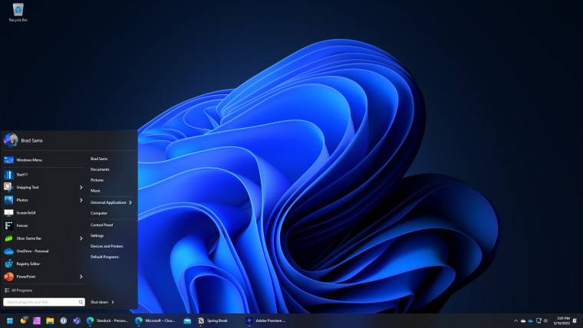
Task: Expand the Photos jump list arrow
Action: click(x=81, y=200)
